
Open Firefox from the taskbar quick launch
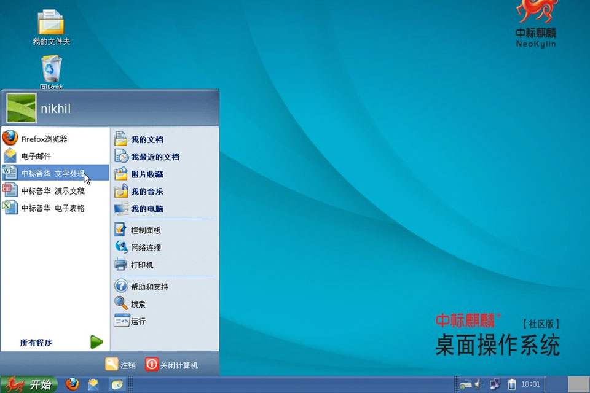[73, 384]
